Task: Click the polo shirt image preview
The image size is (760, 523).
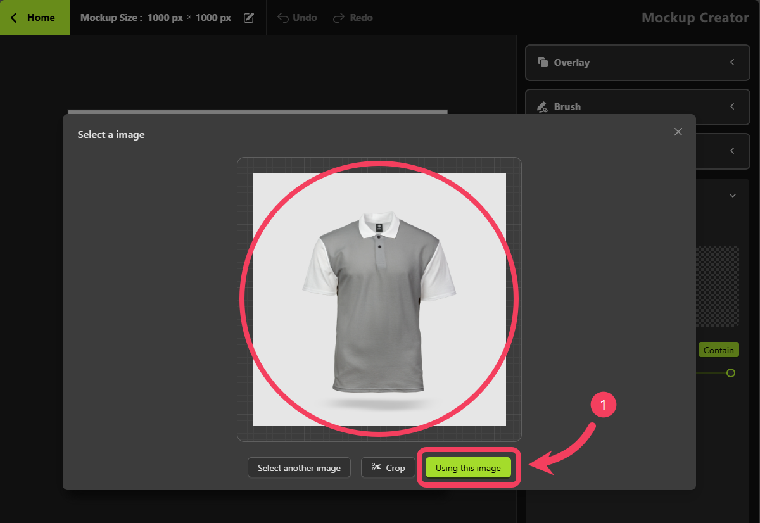Action: [379, 299]
